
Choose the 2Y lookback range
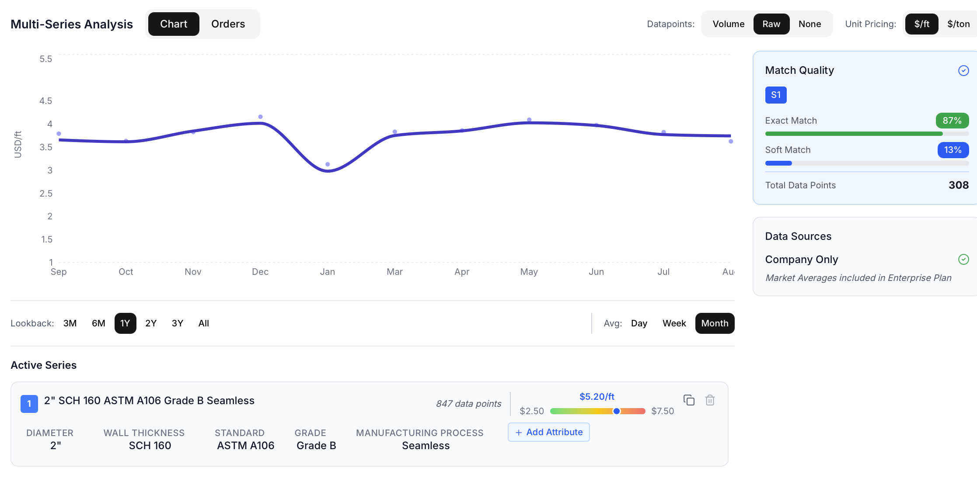(x=151, y=323)
